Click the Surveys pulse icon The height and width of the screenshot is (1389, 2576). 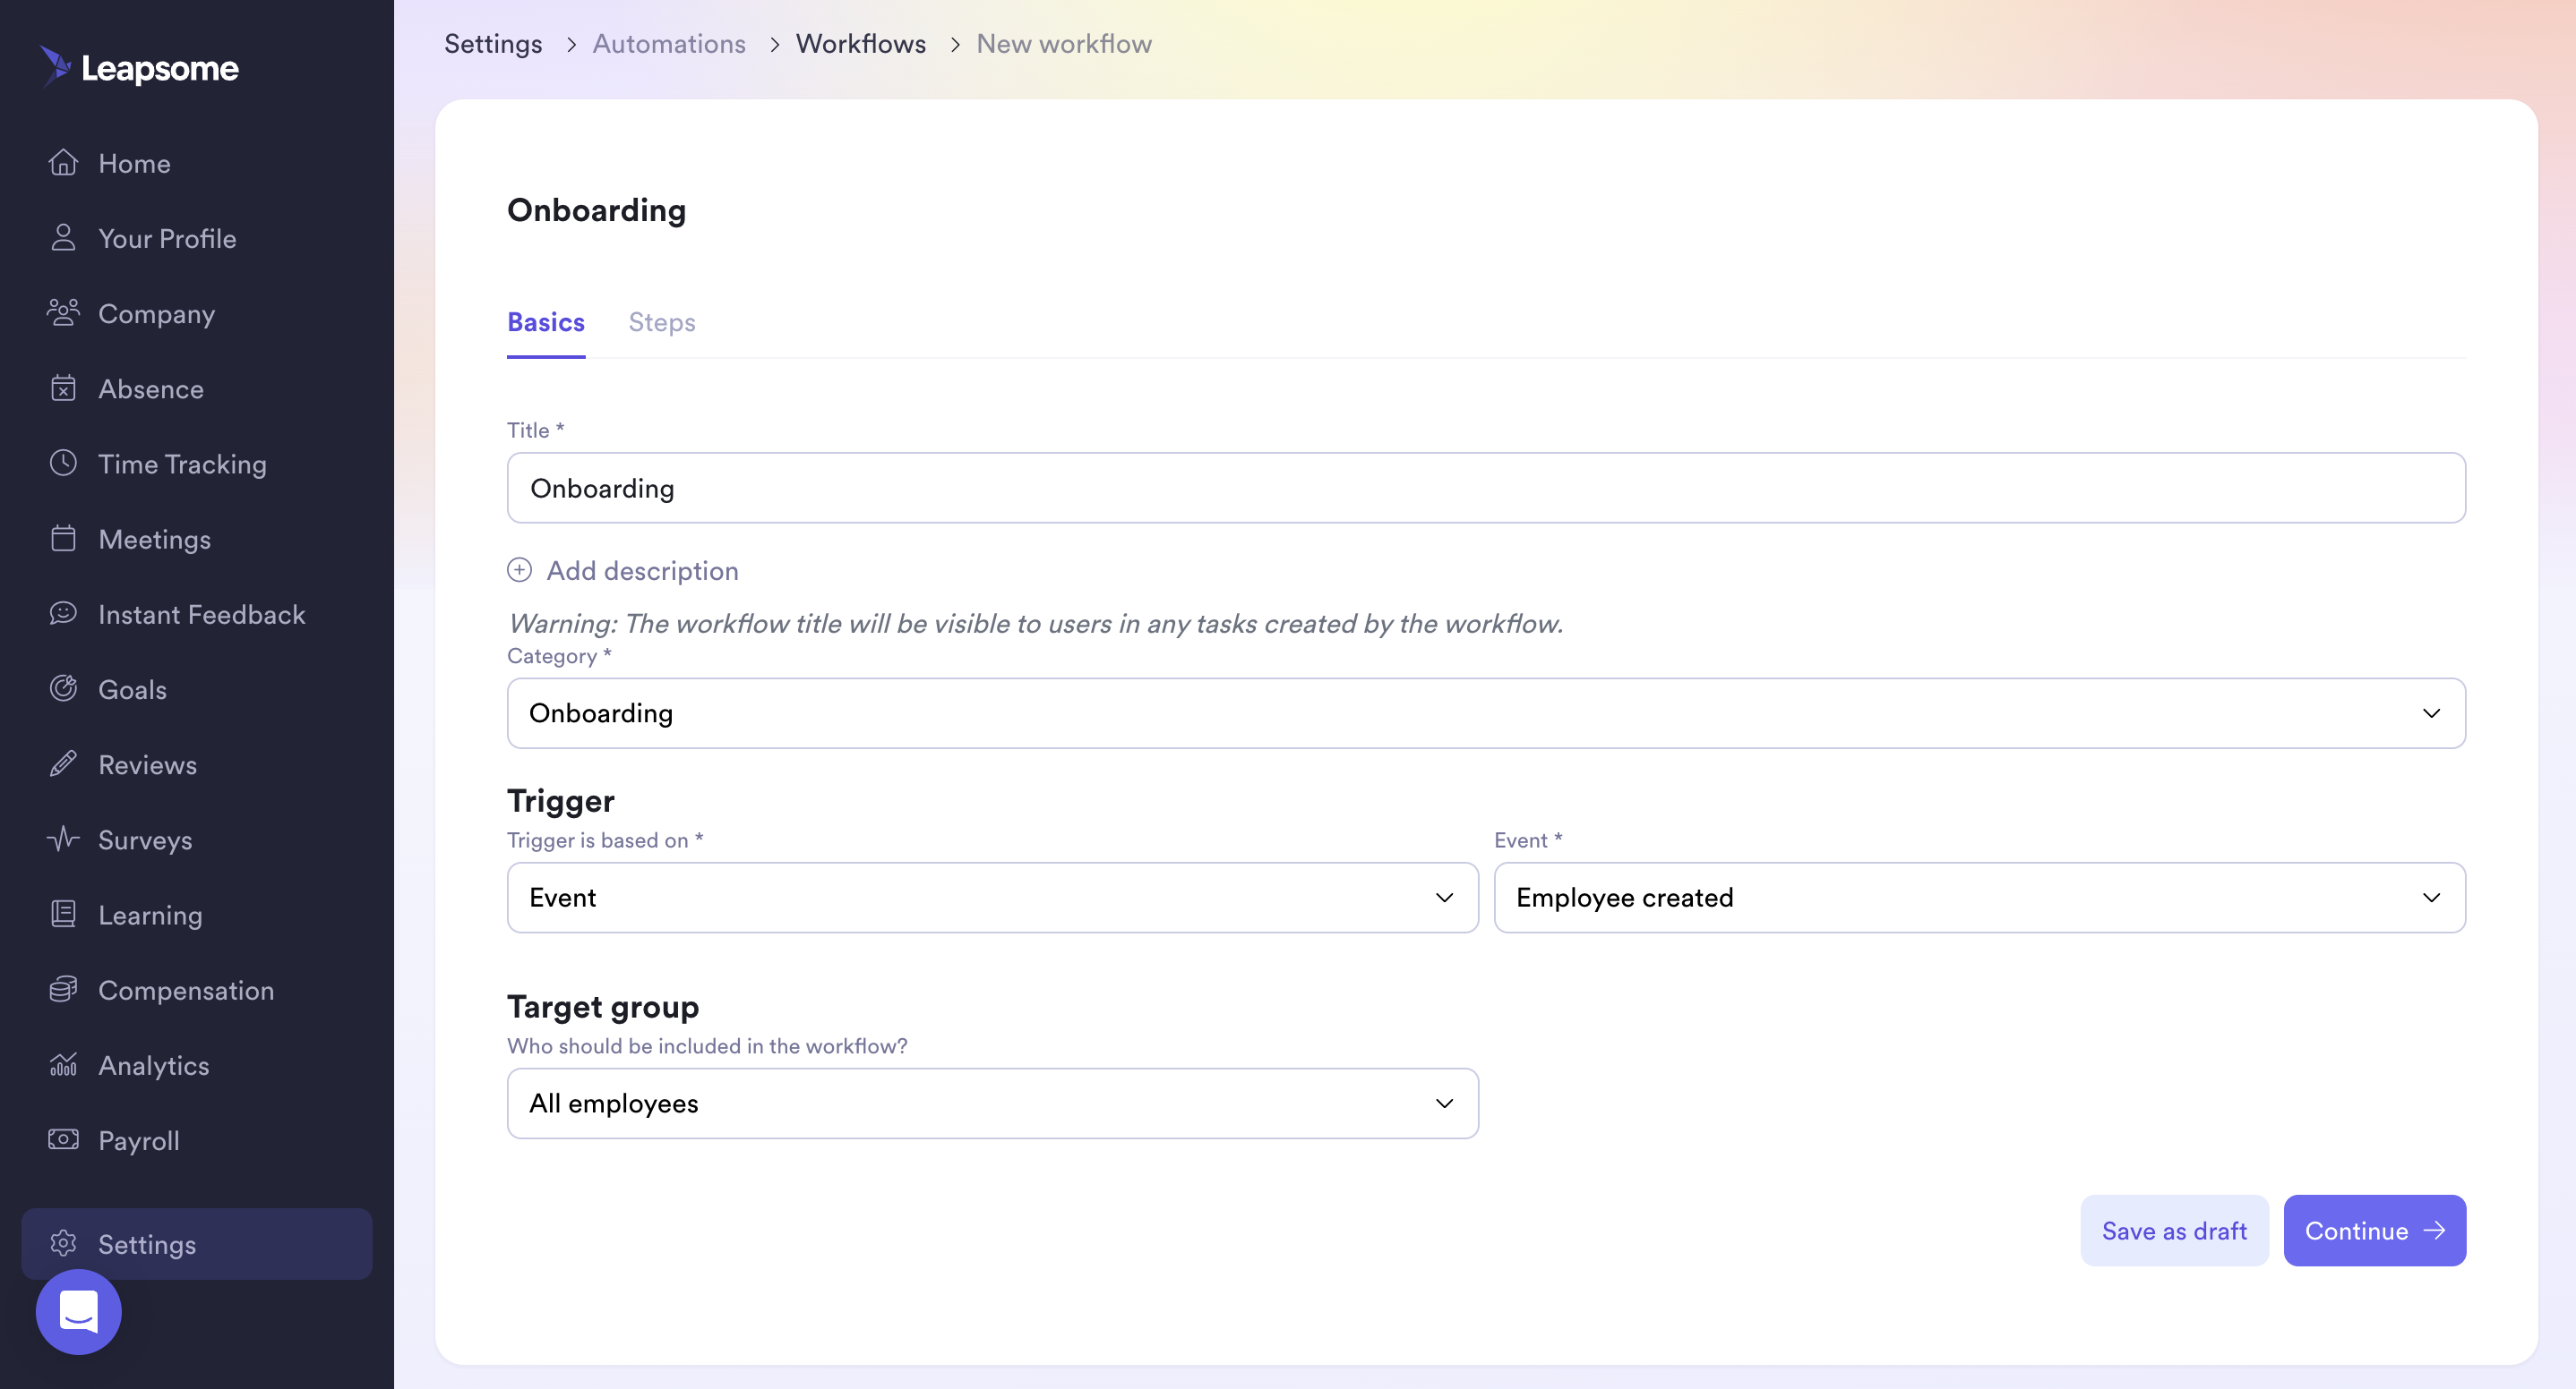coord(63,839)
